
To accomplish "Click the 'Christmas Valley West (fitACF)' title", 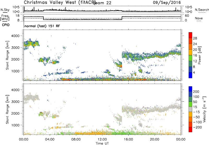I will pyautogui.click(x=60, y=3).
